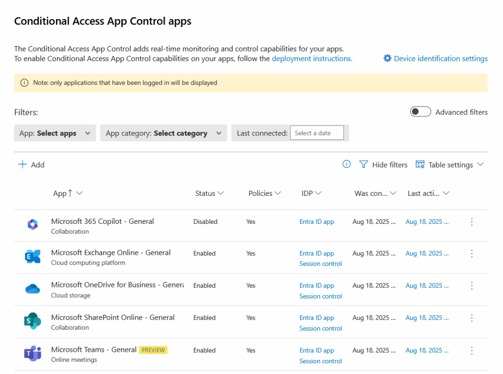Image resolution: width=503 pixels, height=374 pixels.
Task: Click the info icon beside Hide filters
Action: tap(346, 164)
